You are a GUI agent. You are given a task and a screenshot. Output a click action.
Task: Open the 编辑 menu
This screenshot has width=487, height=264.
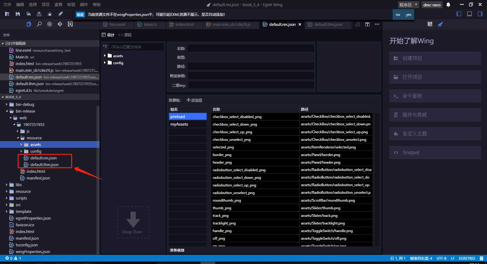(20, 5)
